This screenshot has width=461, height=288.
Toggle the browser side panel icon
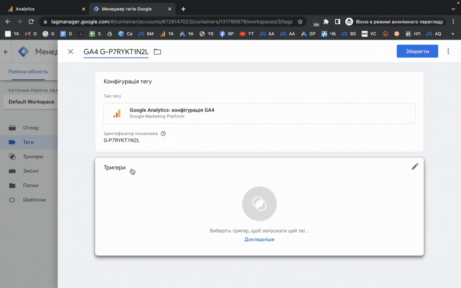pyautogui.click(x=337, y=22)
